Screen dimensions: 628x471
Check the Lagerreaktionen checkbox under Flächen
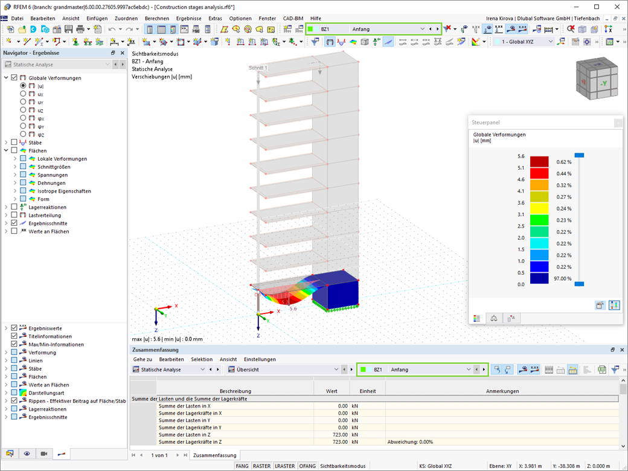pyautogui.click(x=14, y=207)
